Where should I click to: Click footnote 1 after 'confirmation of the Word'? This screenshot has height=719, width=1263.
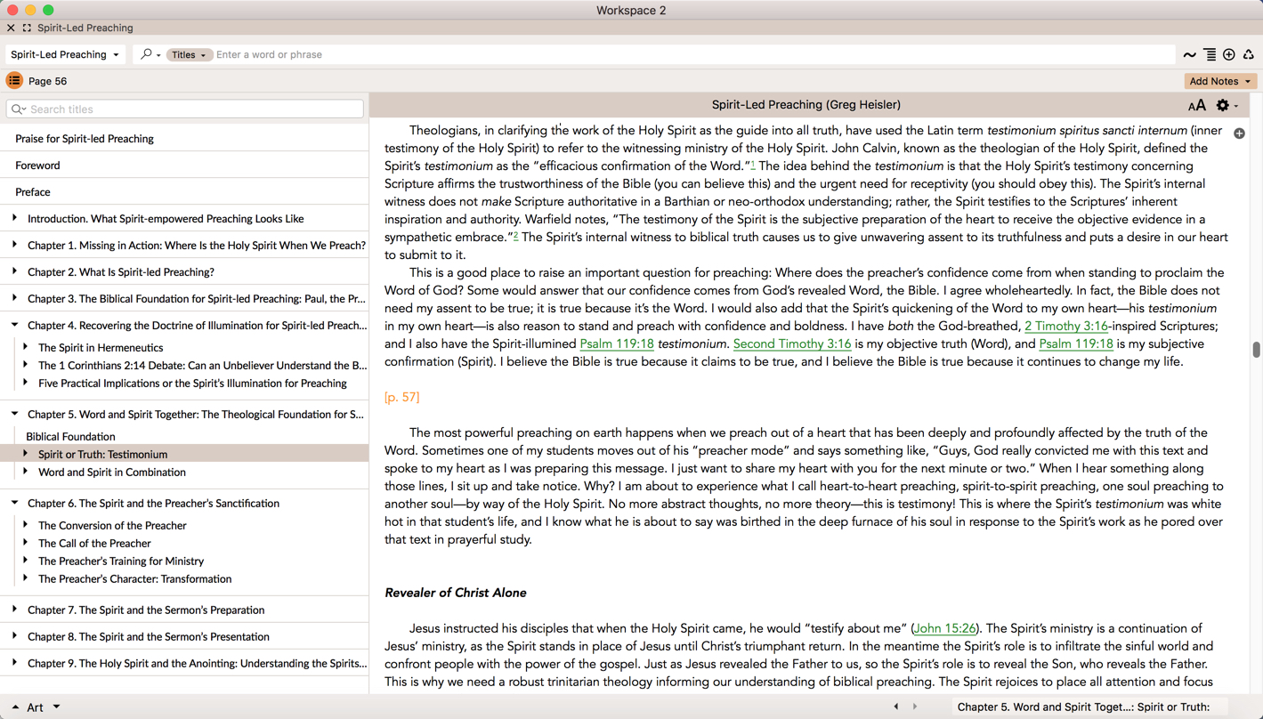(x=753, y=165)
